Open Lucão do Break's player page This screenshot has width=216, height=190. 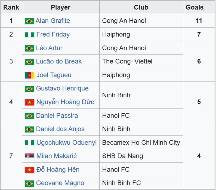(x=59, y=61)
